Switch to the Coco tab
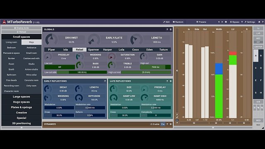Screen dimensions: 265x149 point(135,50)
